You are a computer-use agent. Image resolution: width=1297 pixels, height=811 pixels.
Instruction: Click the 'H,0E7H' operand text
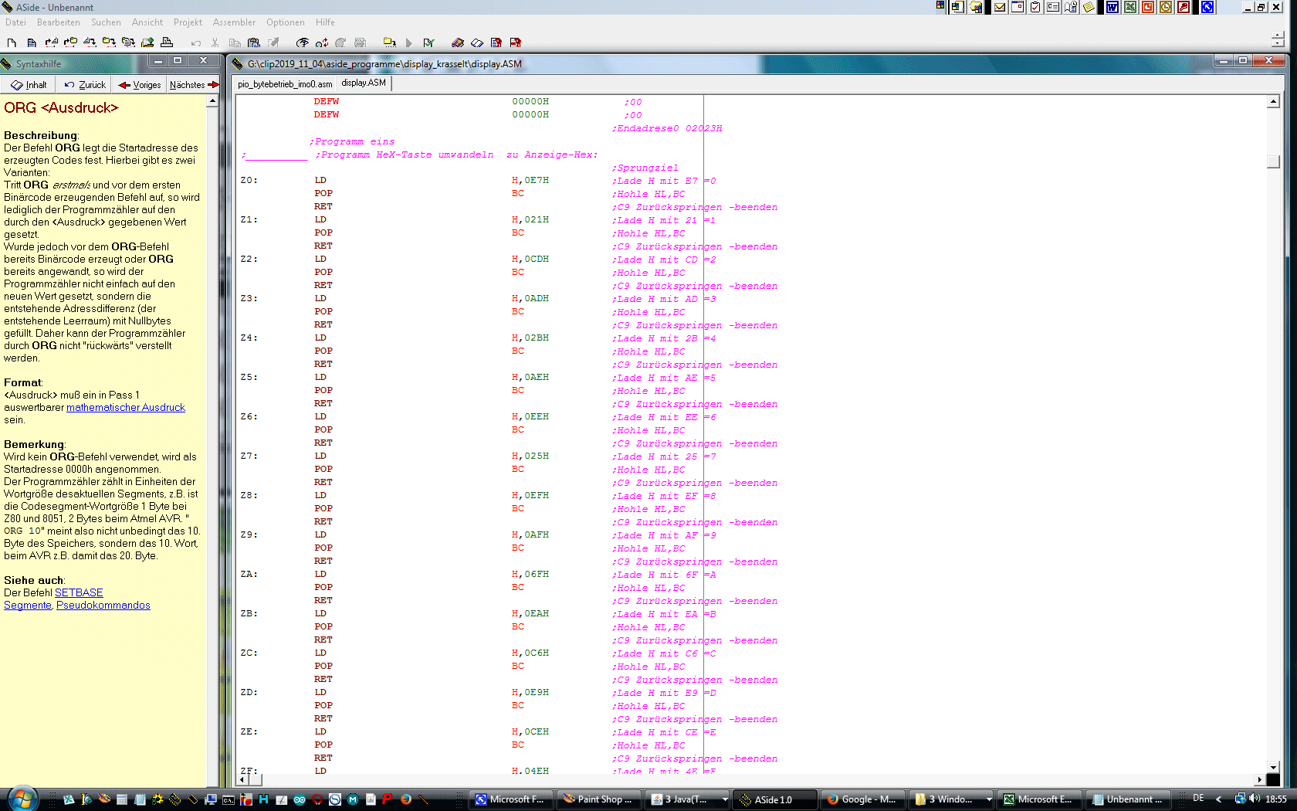pos(530,181)
